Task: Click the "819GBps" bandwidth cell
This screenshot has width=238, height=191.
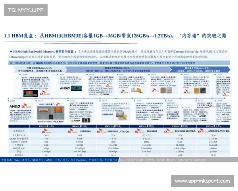Action: click(x=146, y=152)
